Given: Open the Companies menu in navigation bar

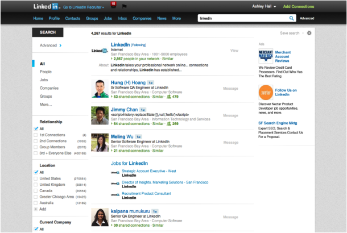Looking at the screenshot, I should click(142, 18).
